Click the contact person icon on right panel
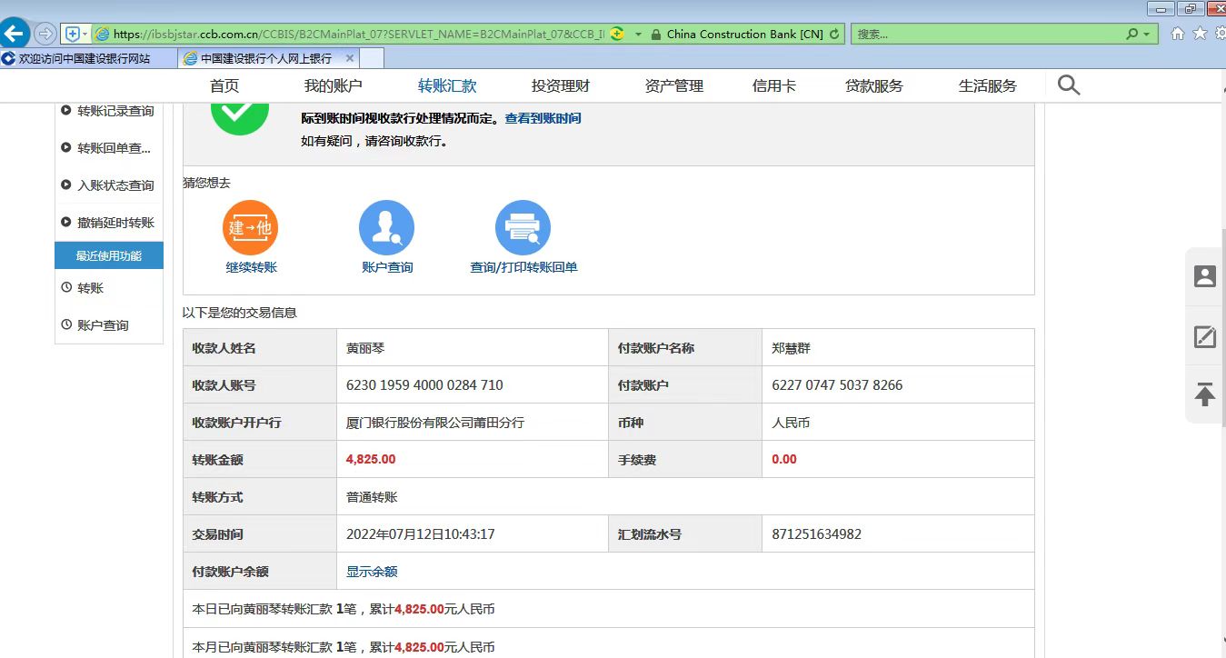 click(x=1205, y=276)
